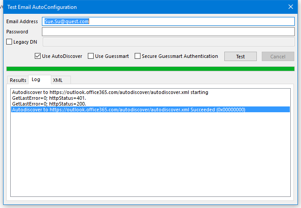Focus the Password text box
Screen dimensions: 301x208
point(168,32)
